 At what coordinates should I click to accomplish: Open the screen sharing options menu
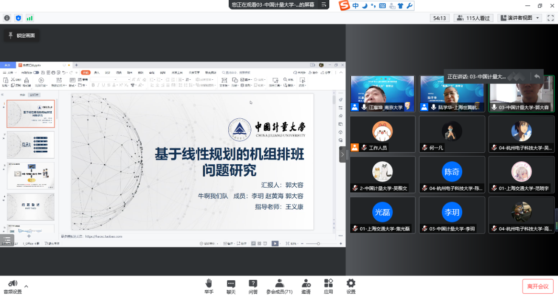(x=324, y=5)
